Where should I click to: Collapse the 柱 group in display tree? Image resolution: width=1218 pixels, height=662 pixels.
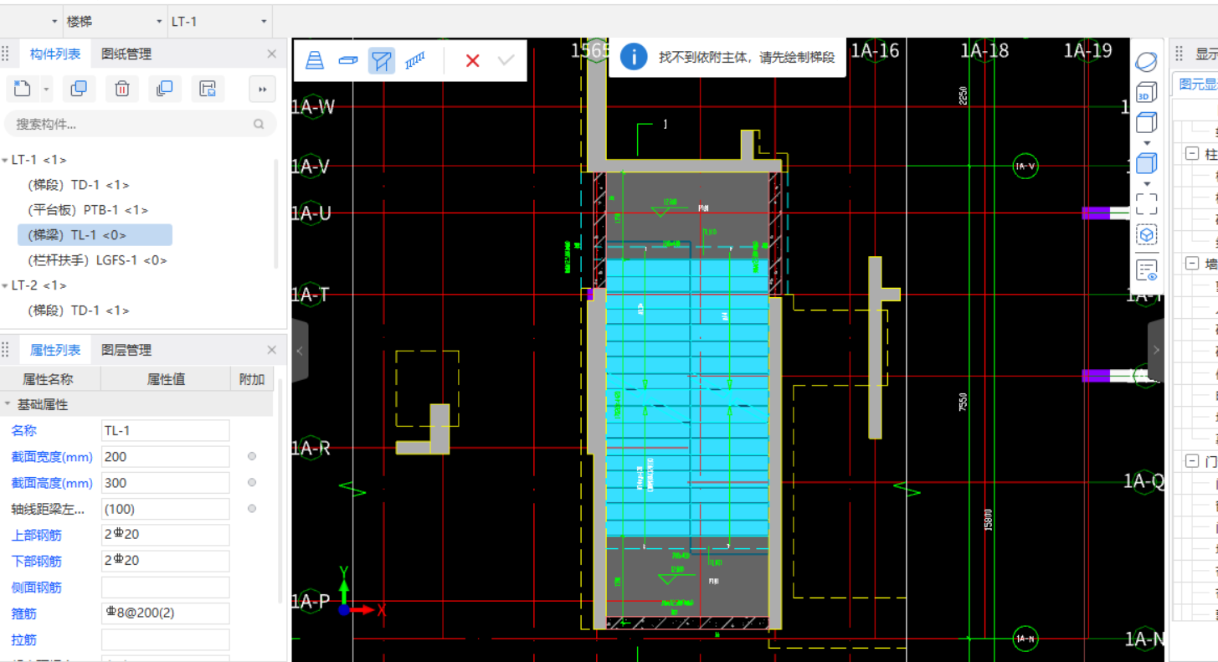point(1191,154)
